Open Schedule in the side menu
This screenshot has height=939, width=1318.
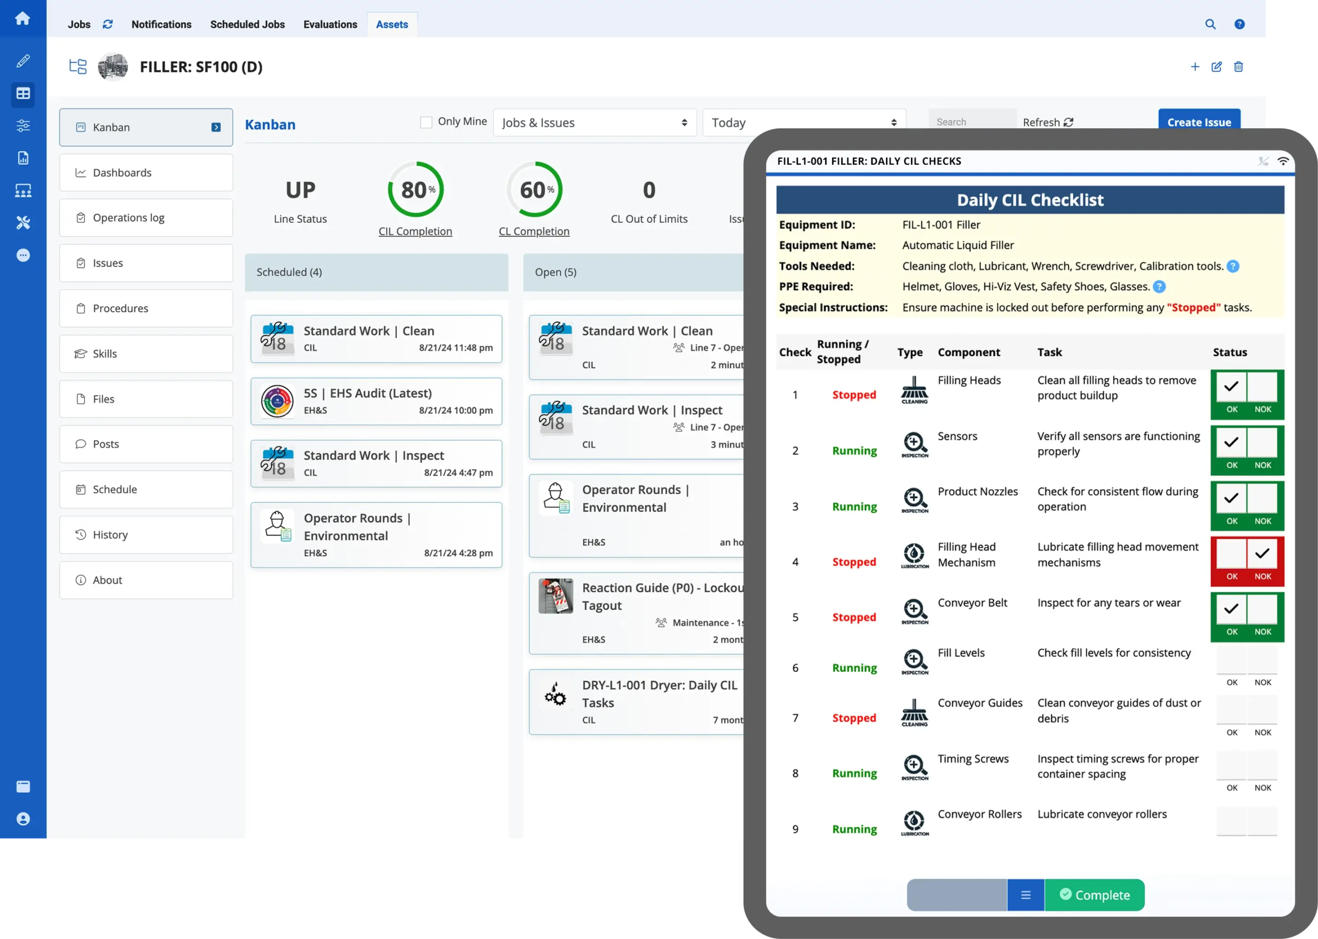point(146,489)
